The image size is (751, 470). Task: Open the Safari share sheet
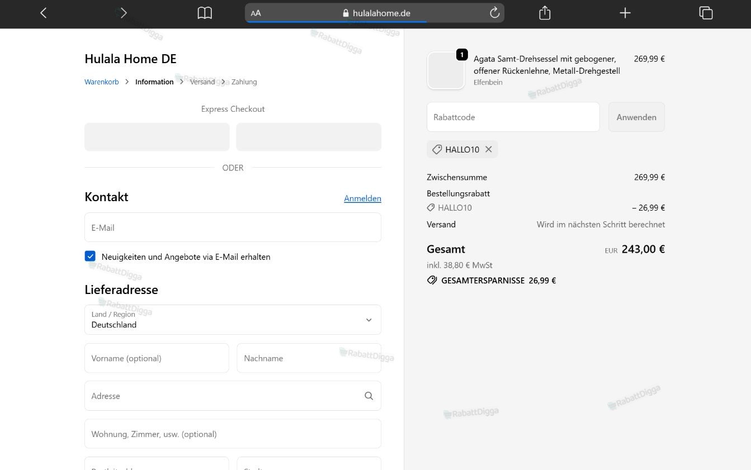[x=545, y=13]
